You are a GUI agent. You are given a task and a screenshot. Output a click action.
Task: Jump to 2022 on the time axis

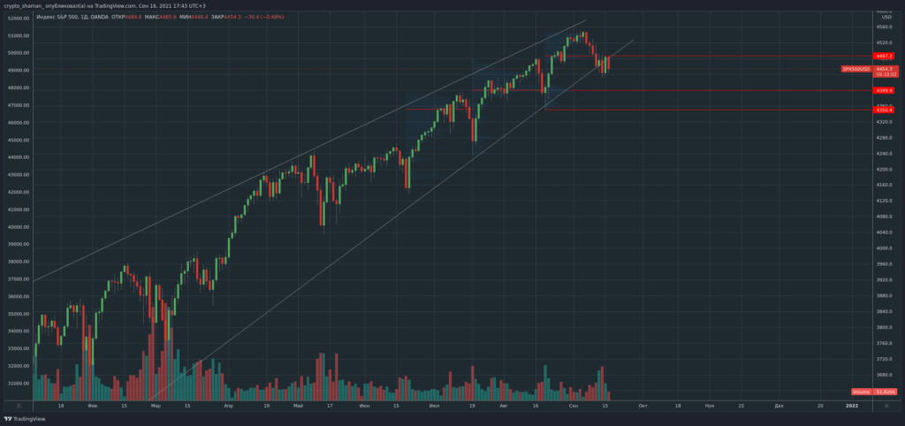click(851, 405)
